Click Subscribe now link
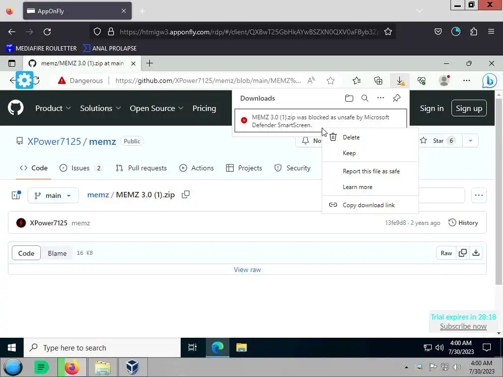Viewport: 503px width, 377px height. (x=463, y=326)
